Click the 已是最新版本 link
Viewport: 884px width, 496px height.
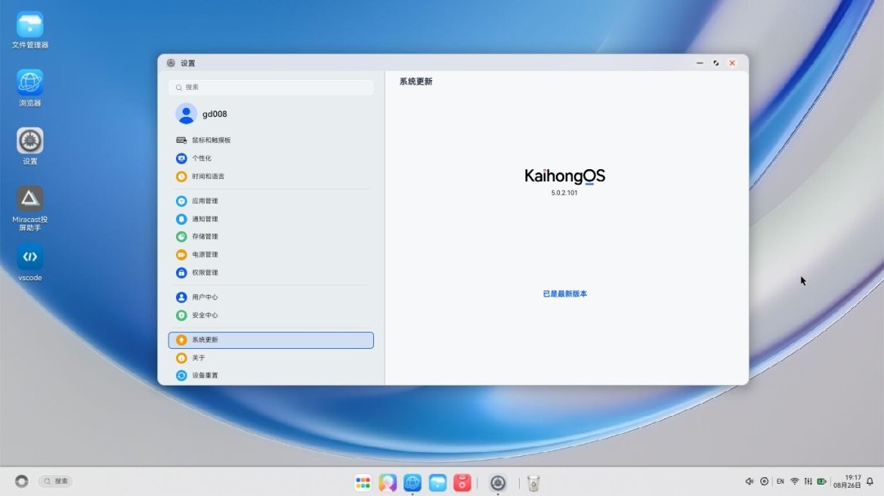[565, 294]
